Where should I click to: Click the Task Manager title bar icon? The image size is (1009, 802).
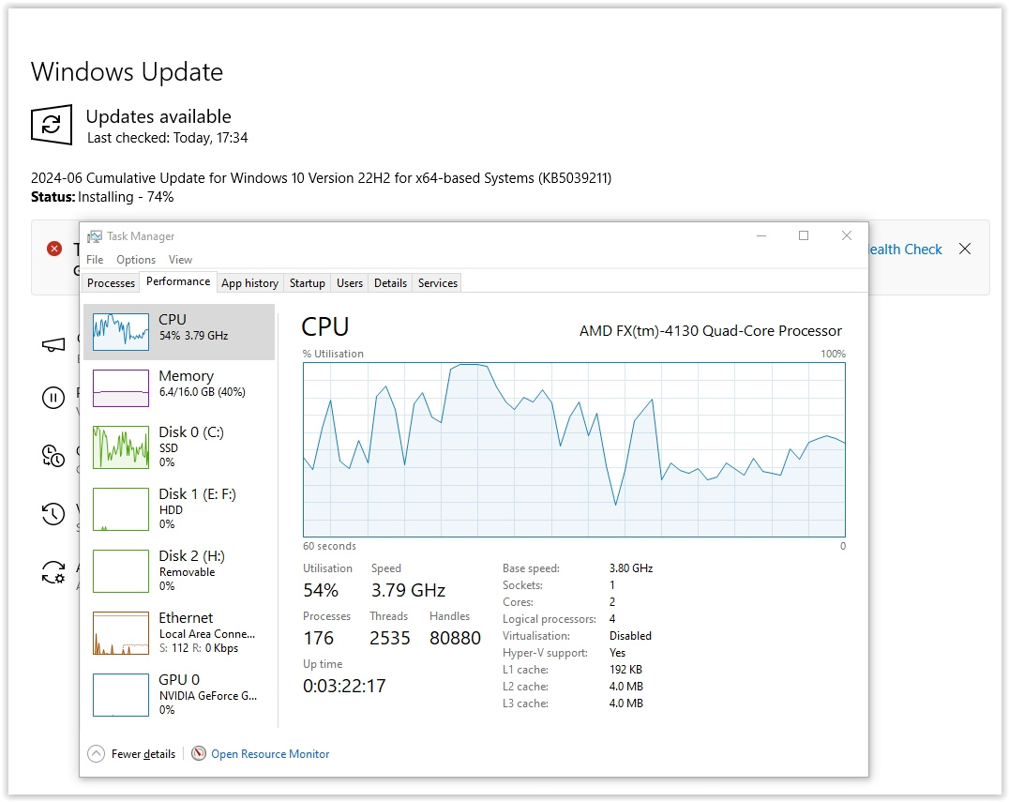pyautogui.click(x=95, y=236)
